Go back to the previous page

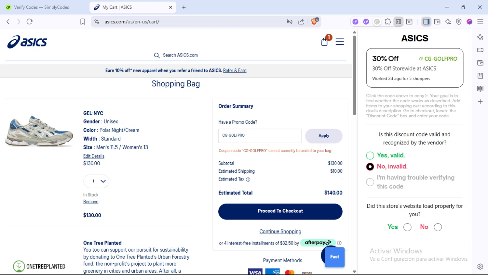[x=8, y=22]
